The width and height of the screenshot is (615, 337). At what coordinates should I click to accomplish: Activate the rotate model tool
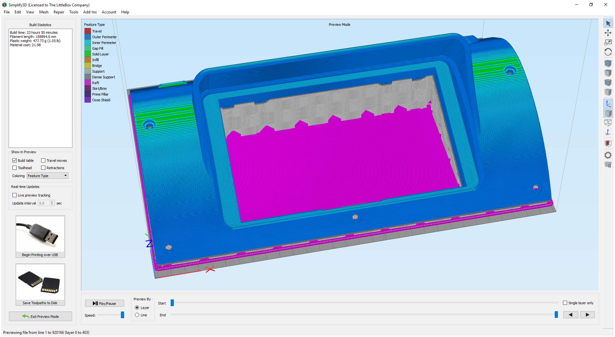click(608, 52)
